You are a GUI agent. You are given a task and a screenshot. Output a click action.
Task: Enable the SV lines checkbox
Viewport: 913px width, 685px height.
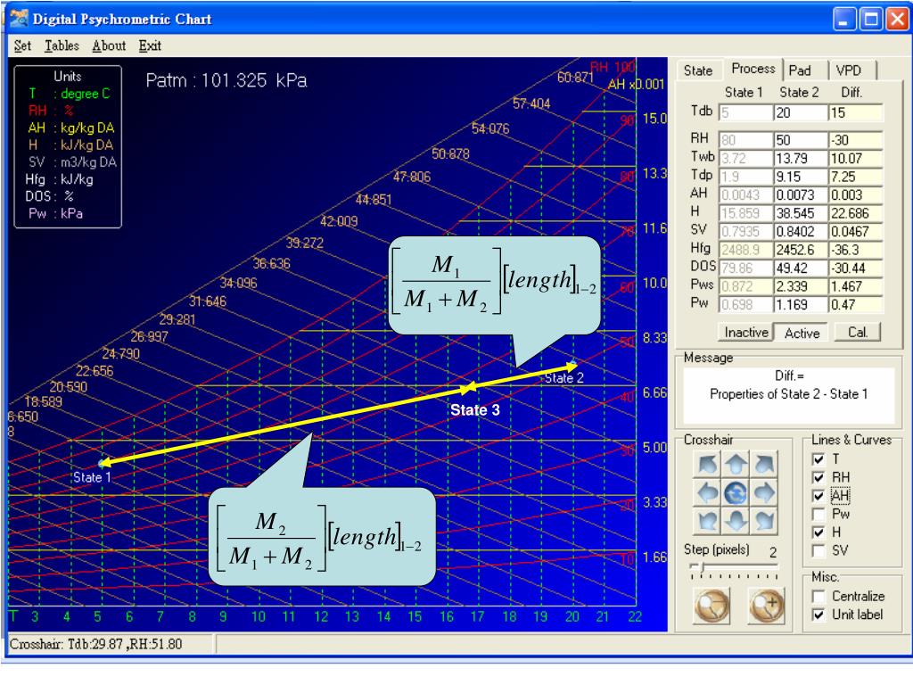(818, 551)
